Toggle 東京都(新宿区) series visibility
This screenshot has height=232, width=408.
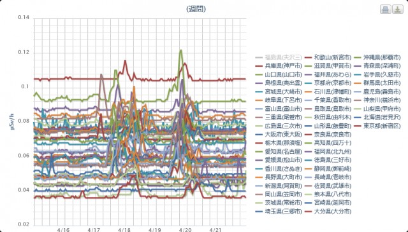[382, 126]
